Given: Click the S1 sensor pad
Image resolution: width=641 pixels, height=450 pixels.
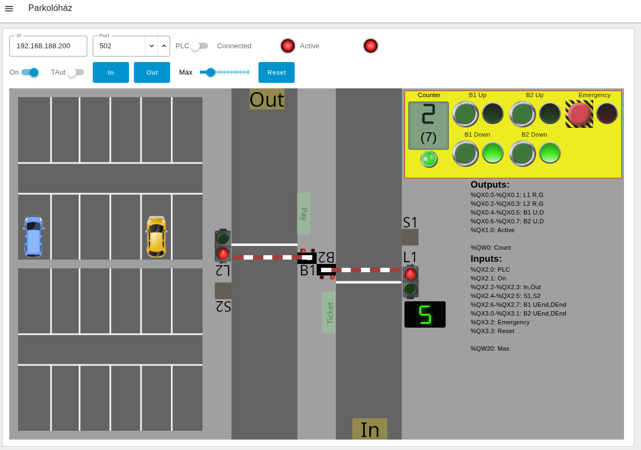Looking at the screenshot, I should click(x=410, y=237).
